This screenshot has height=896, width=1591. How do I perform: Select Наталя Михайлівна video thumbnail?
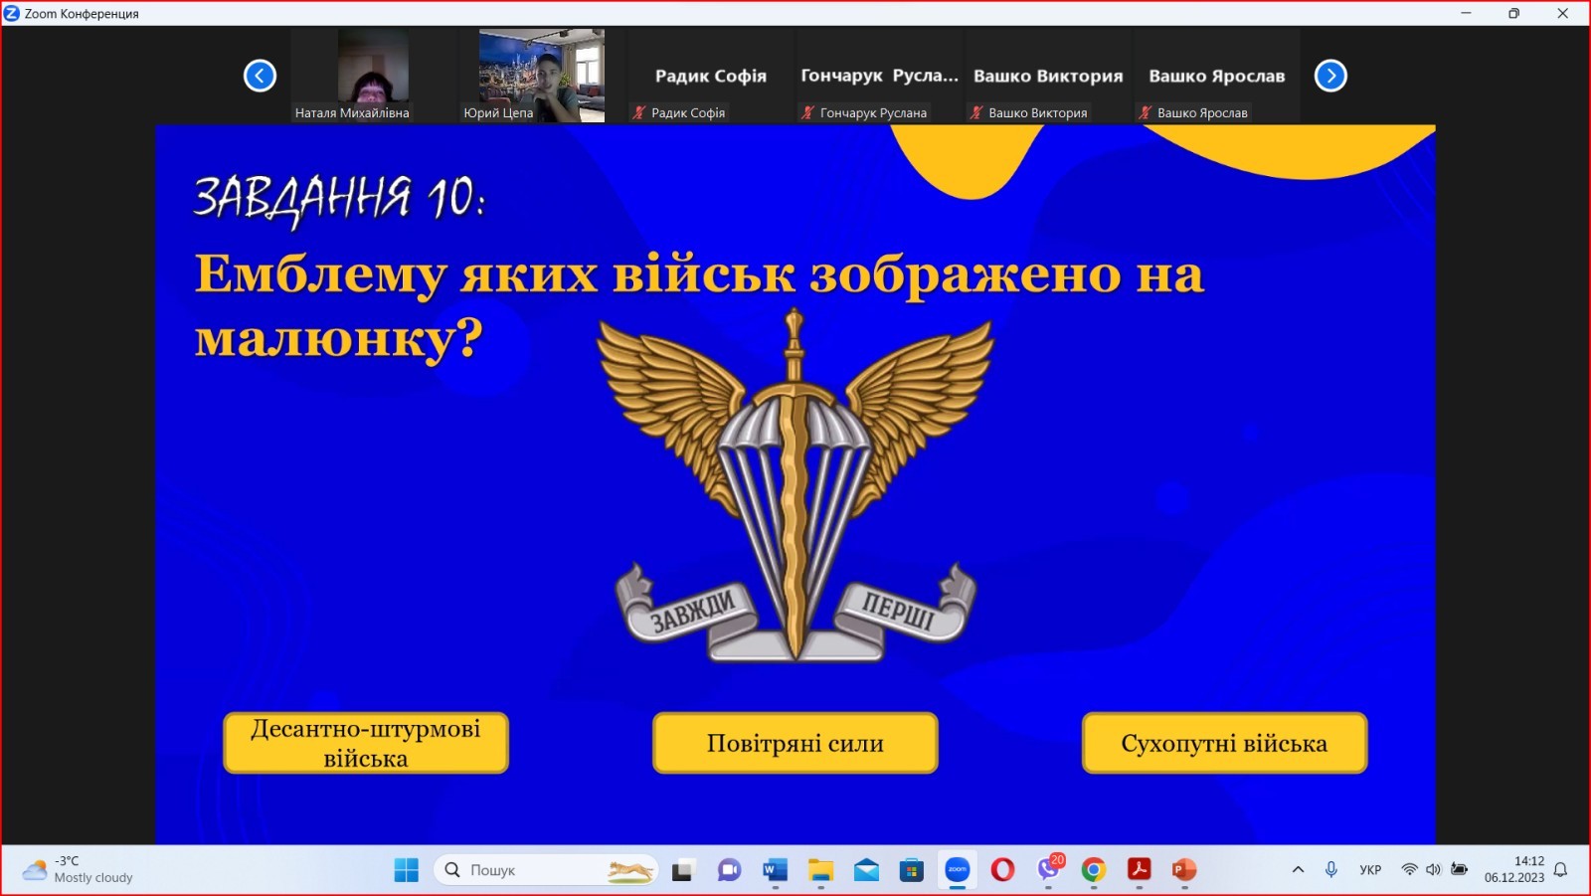[x=373, y=76]
